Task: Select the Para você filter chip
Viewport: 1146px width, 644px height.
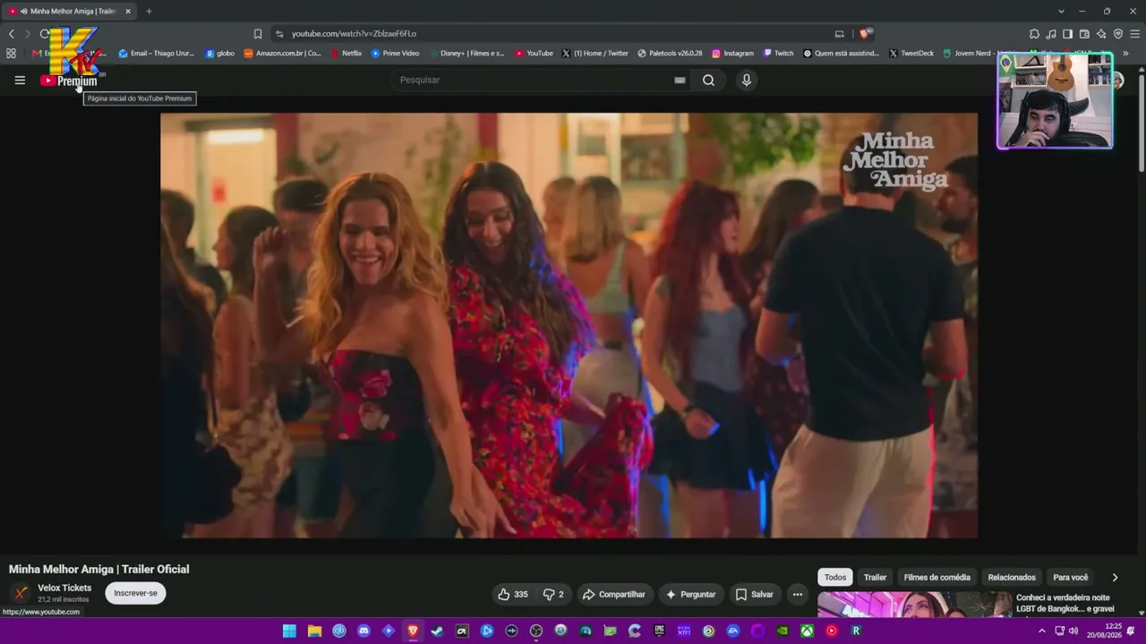Action: pyautogui.click(x=1071, y=578)
